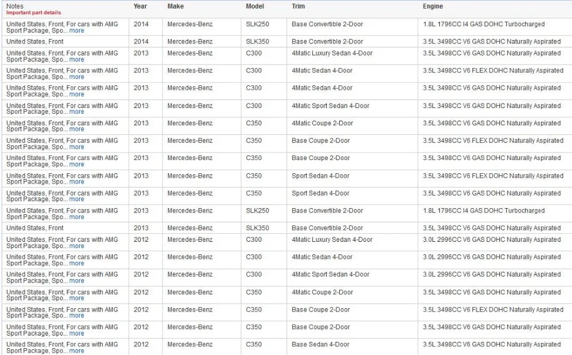Select 'Mercedes-Benz' make in 2014 SLK250 row
The height and width of the screenshot is (355, 572).
190,24
